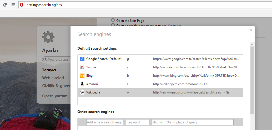Click the Bing keyword 'b'

point(128,76)
